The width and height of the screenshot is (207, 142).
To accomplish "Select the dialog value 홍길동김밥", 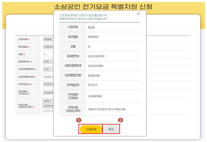I will [x=94, y=75].
